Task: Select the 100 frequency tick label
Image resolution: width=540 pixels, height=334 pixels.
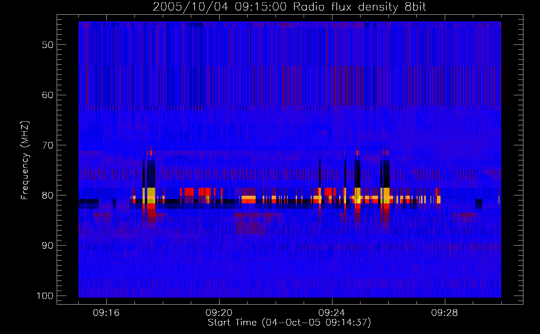Action: click(x=45, y=296)
